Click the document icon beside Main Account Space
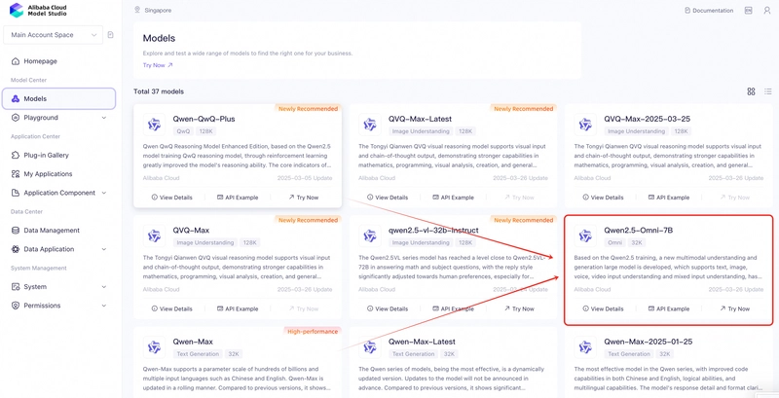 coord(111,35)
